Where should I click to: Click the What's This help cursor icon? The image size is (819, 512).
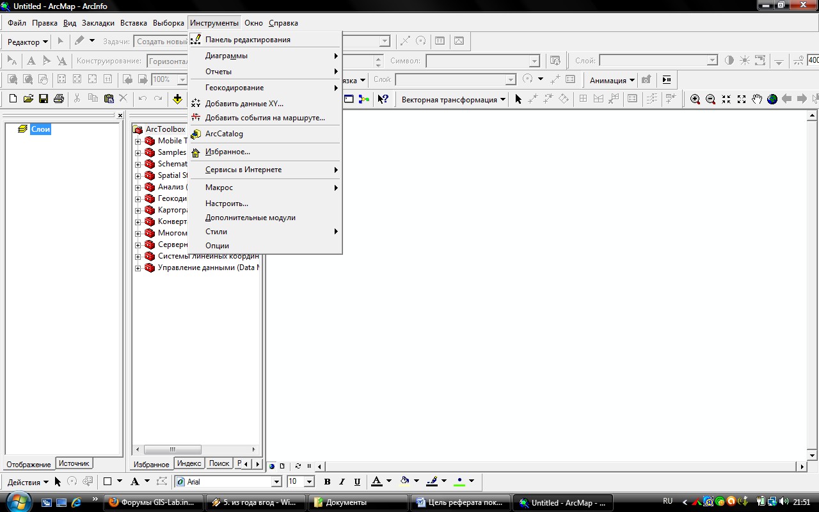(x=383, y=99)
